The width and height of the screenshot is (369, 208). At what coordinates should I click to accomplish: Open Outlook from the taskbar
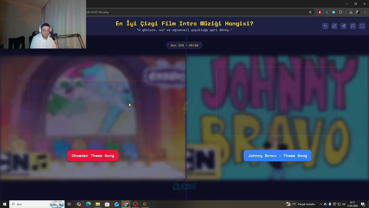[116, 204]
